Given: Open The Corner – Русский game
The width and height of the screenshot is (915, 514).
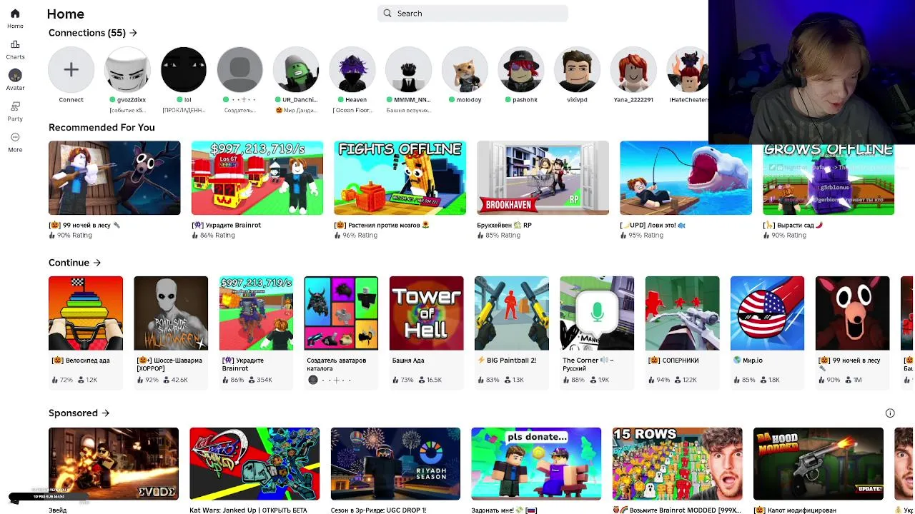Looking at the screenshot, I should [597, 313].
